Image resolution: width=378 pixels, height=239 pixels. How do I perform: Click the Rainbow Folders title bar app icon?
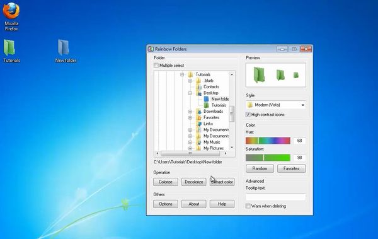(x=151, y=49)
